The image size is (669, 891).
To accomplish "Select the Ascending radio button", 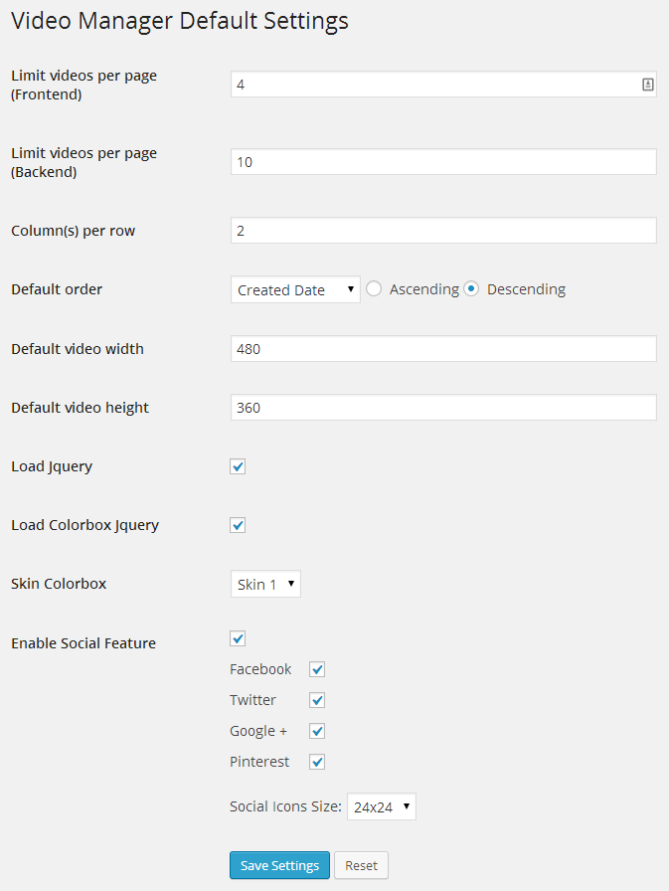I will [x=374, y=288].
